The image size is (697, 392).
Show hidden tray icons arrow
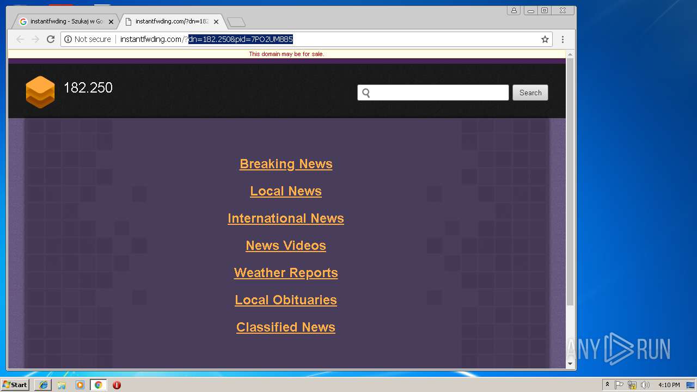[x=608, y=385]
